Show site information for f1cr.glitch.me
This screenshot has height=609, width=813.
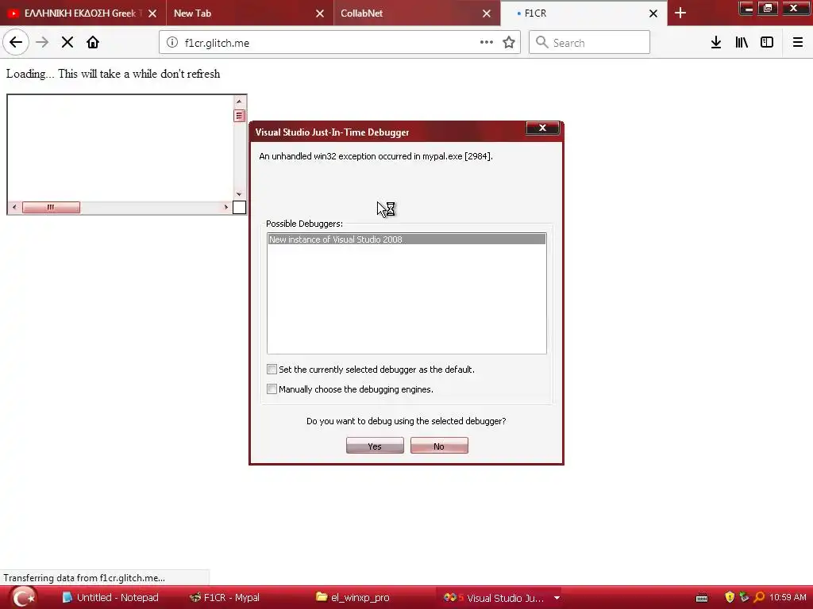[x=172, y=43]
